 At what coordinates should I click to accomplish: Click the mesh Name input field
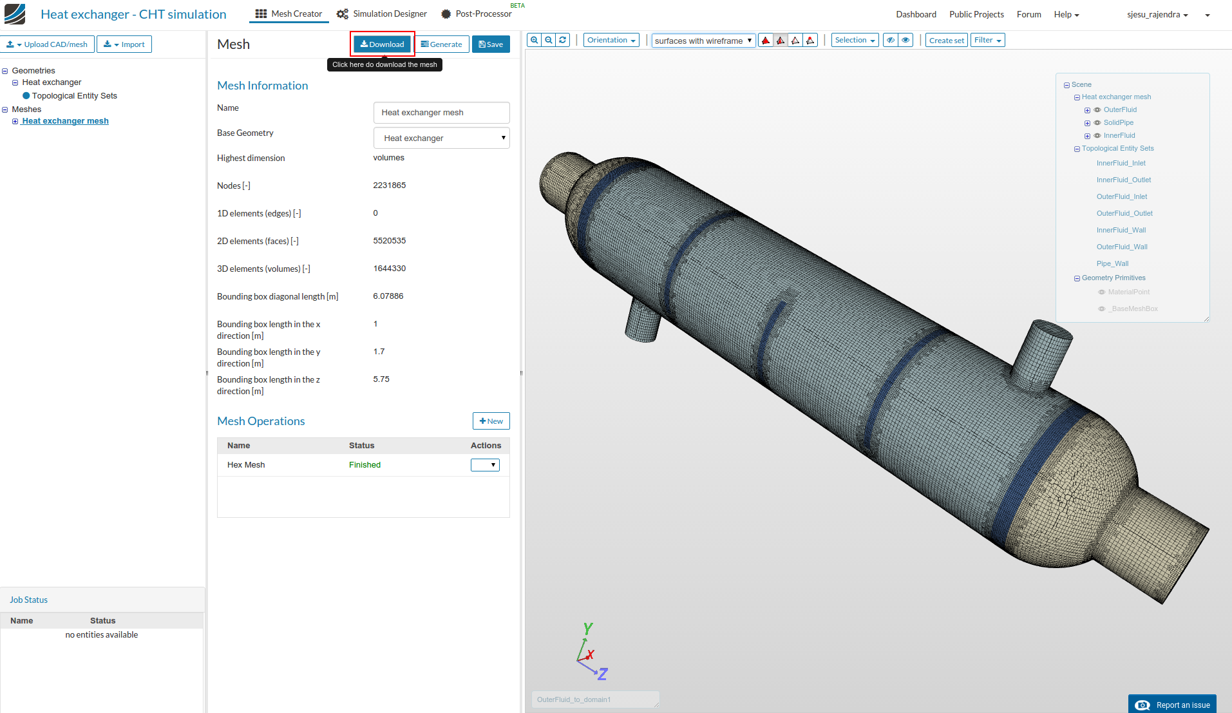tap(441, 113)
